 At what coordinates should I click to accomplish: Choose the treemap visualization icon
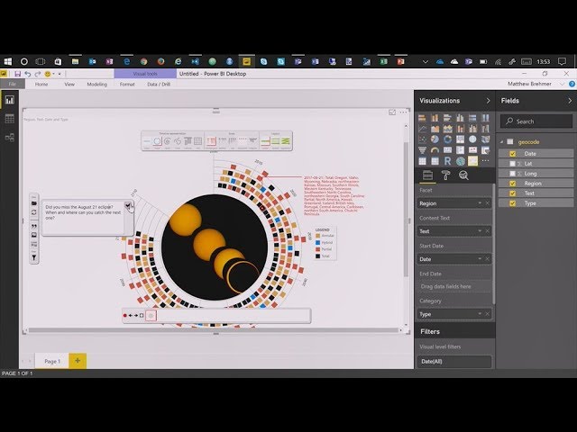460,139
